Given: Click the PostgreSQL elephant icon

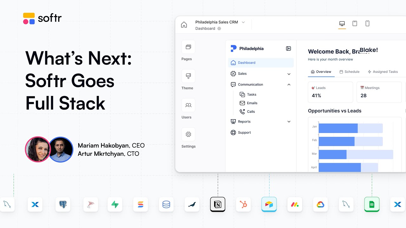Looking at the screenshot, I should [63, 205].
